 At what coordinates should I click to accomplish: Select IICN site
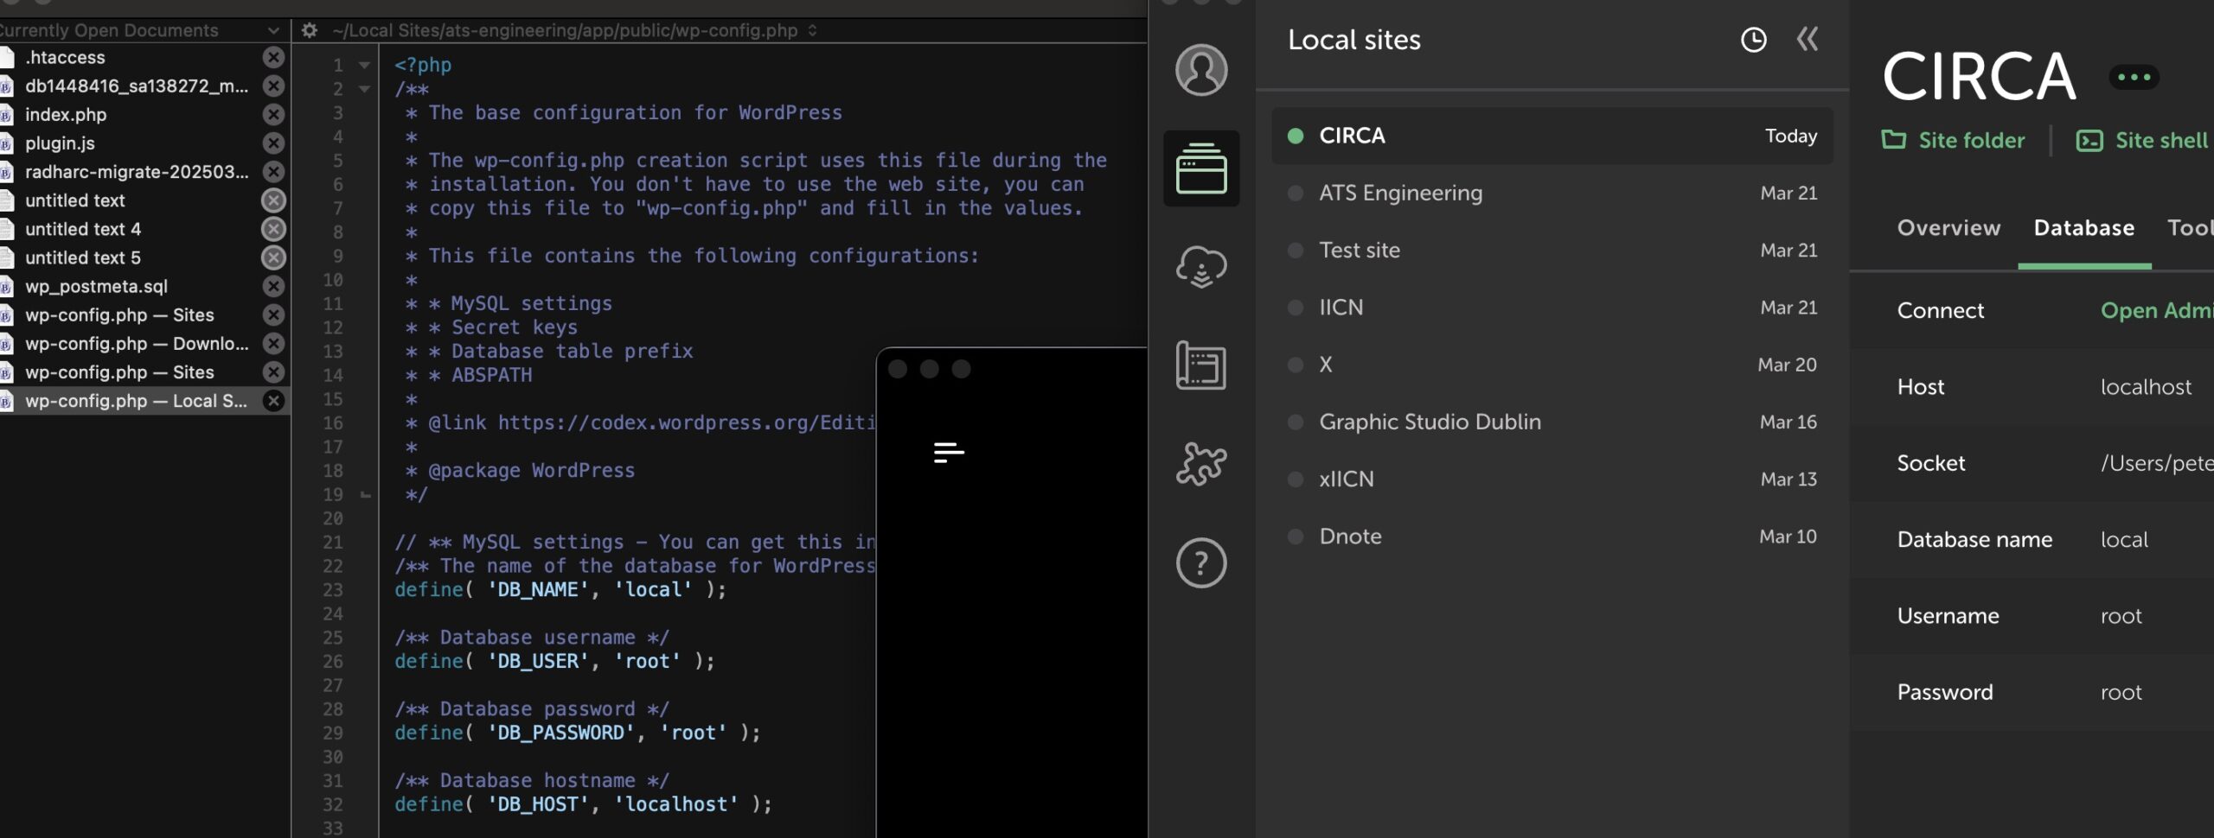[x=1552, y=308]
